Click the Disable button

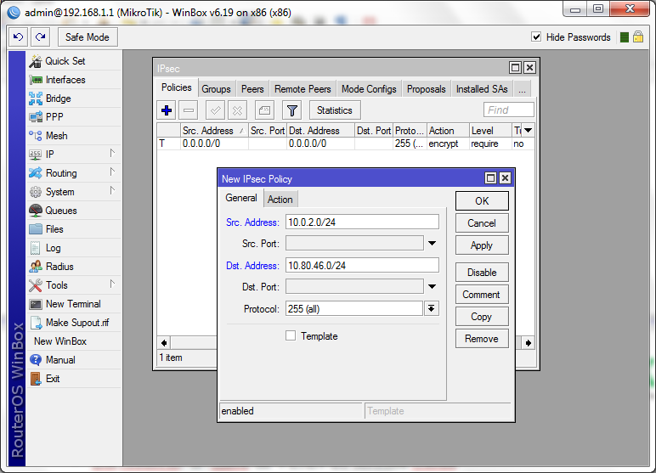(482, 273)
